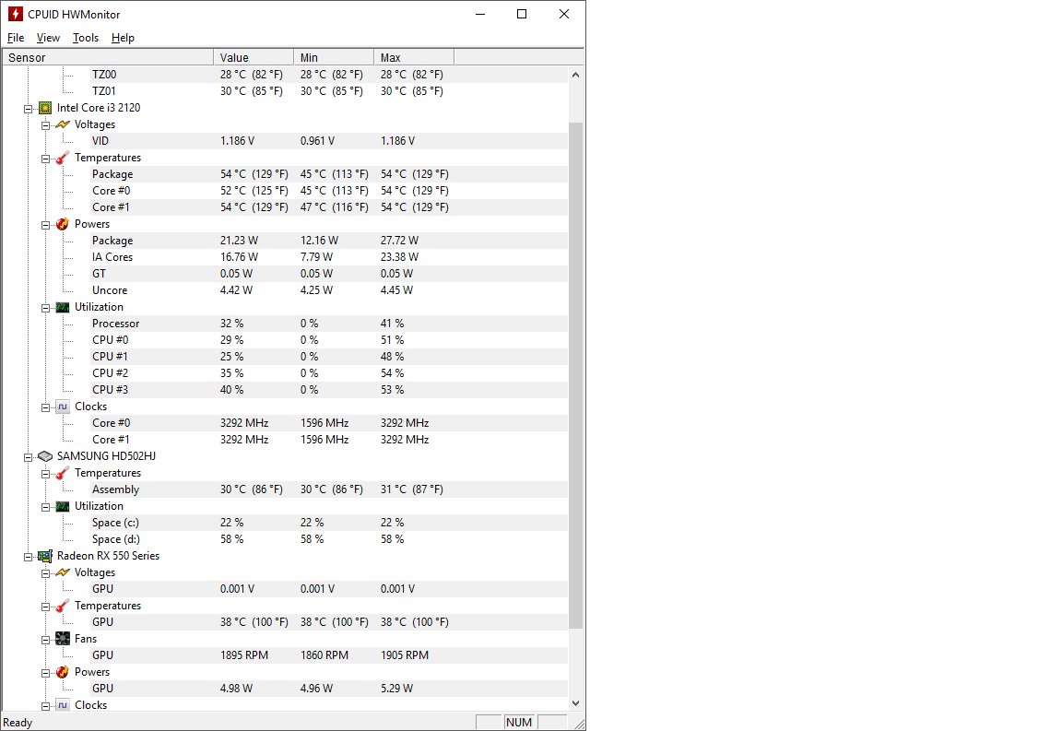Click the Value column header
1062x731 pixels.
click(254, 57)
